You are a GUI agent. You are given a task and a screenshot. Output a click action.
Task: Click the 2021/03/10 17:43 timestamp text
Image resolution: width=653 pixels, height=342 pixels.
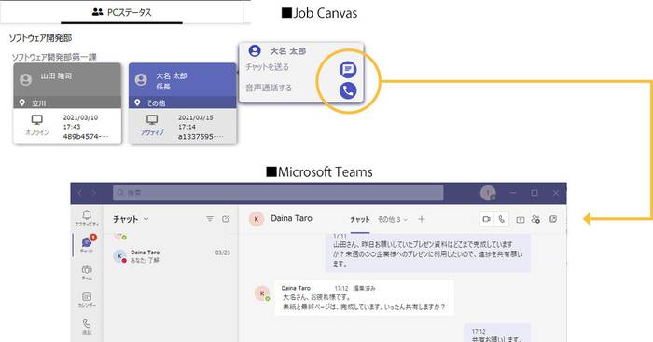(80, 122)
